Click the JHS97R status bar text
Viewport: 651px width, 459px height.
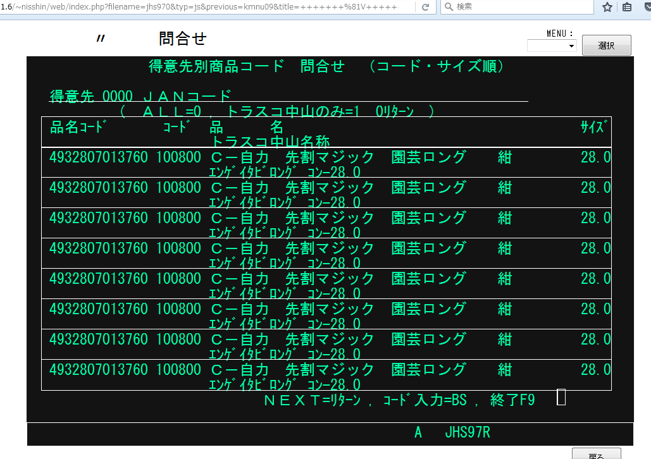[x=468, y=433]
